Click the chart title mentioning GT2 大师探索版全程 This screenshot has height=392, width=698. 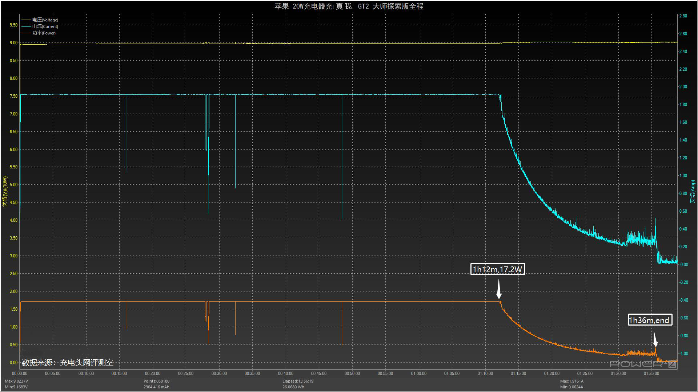pos(349,6)
